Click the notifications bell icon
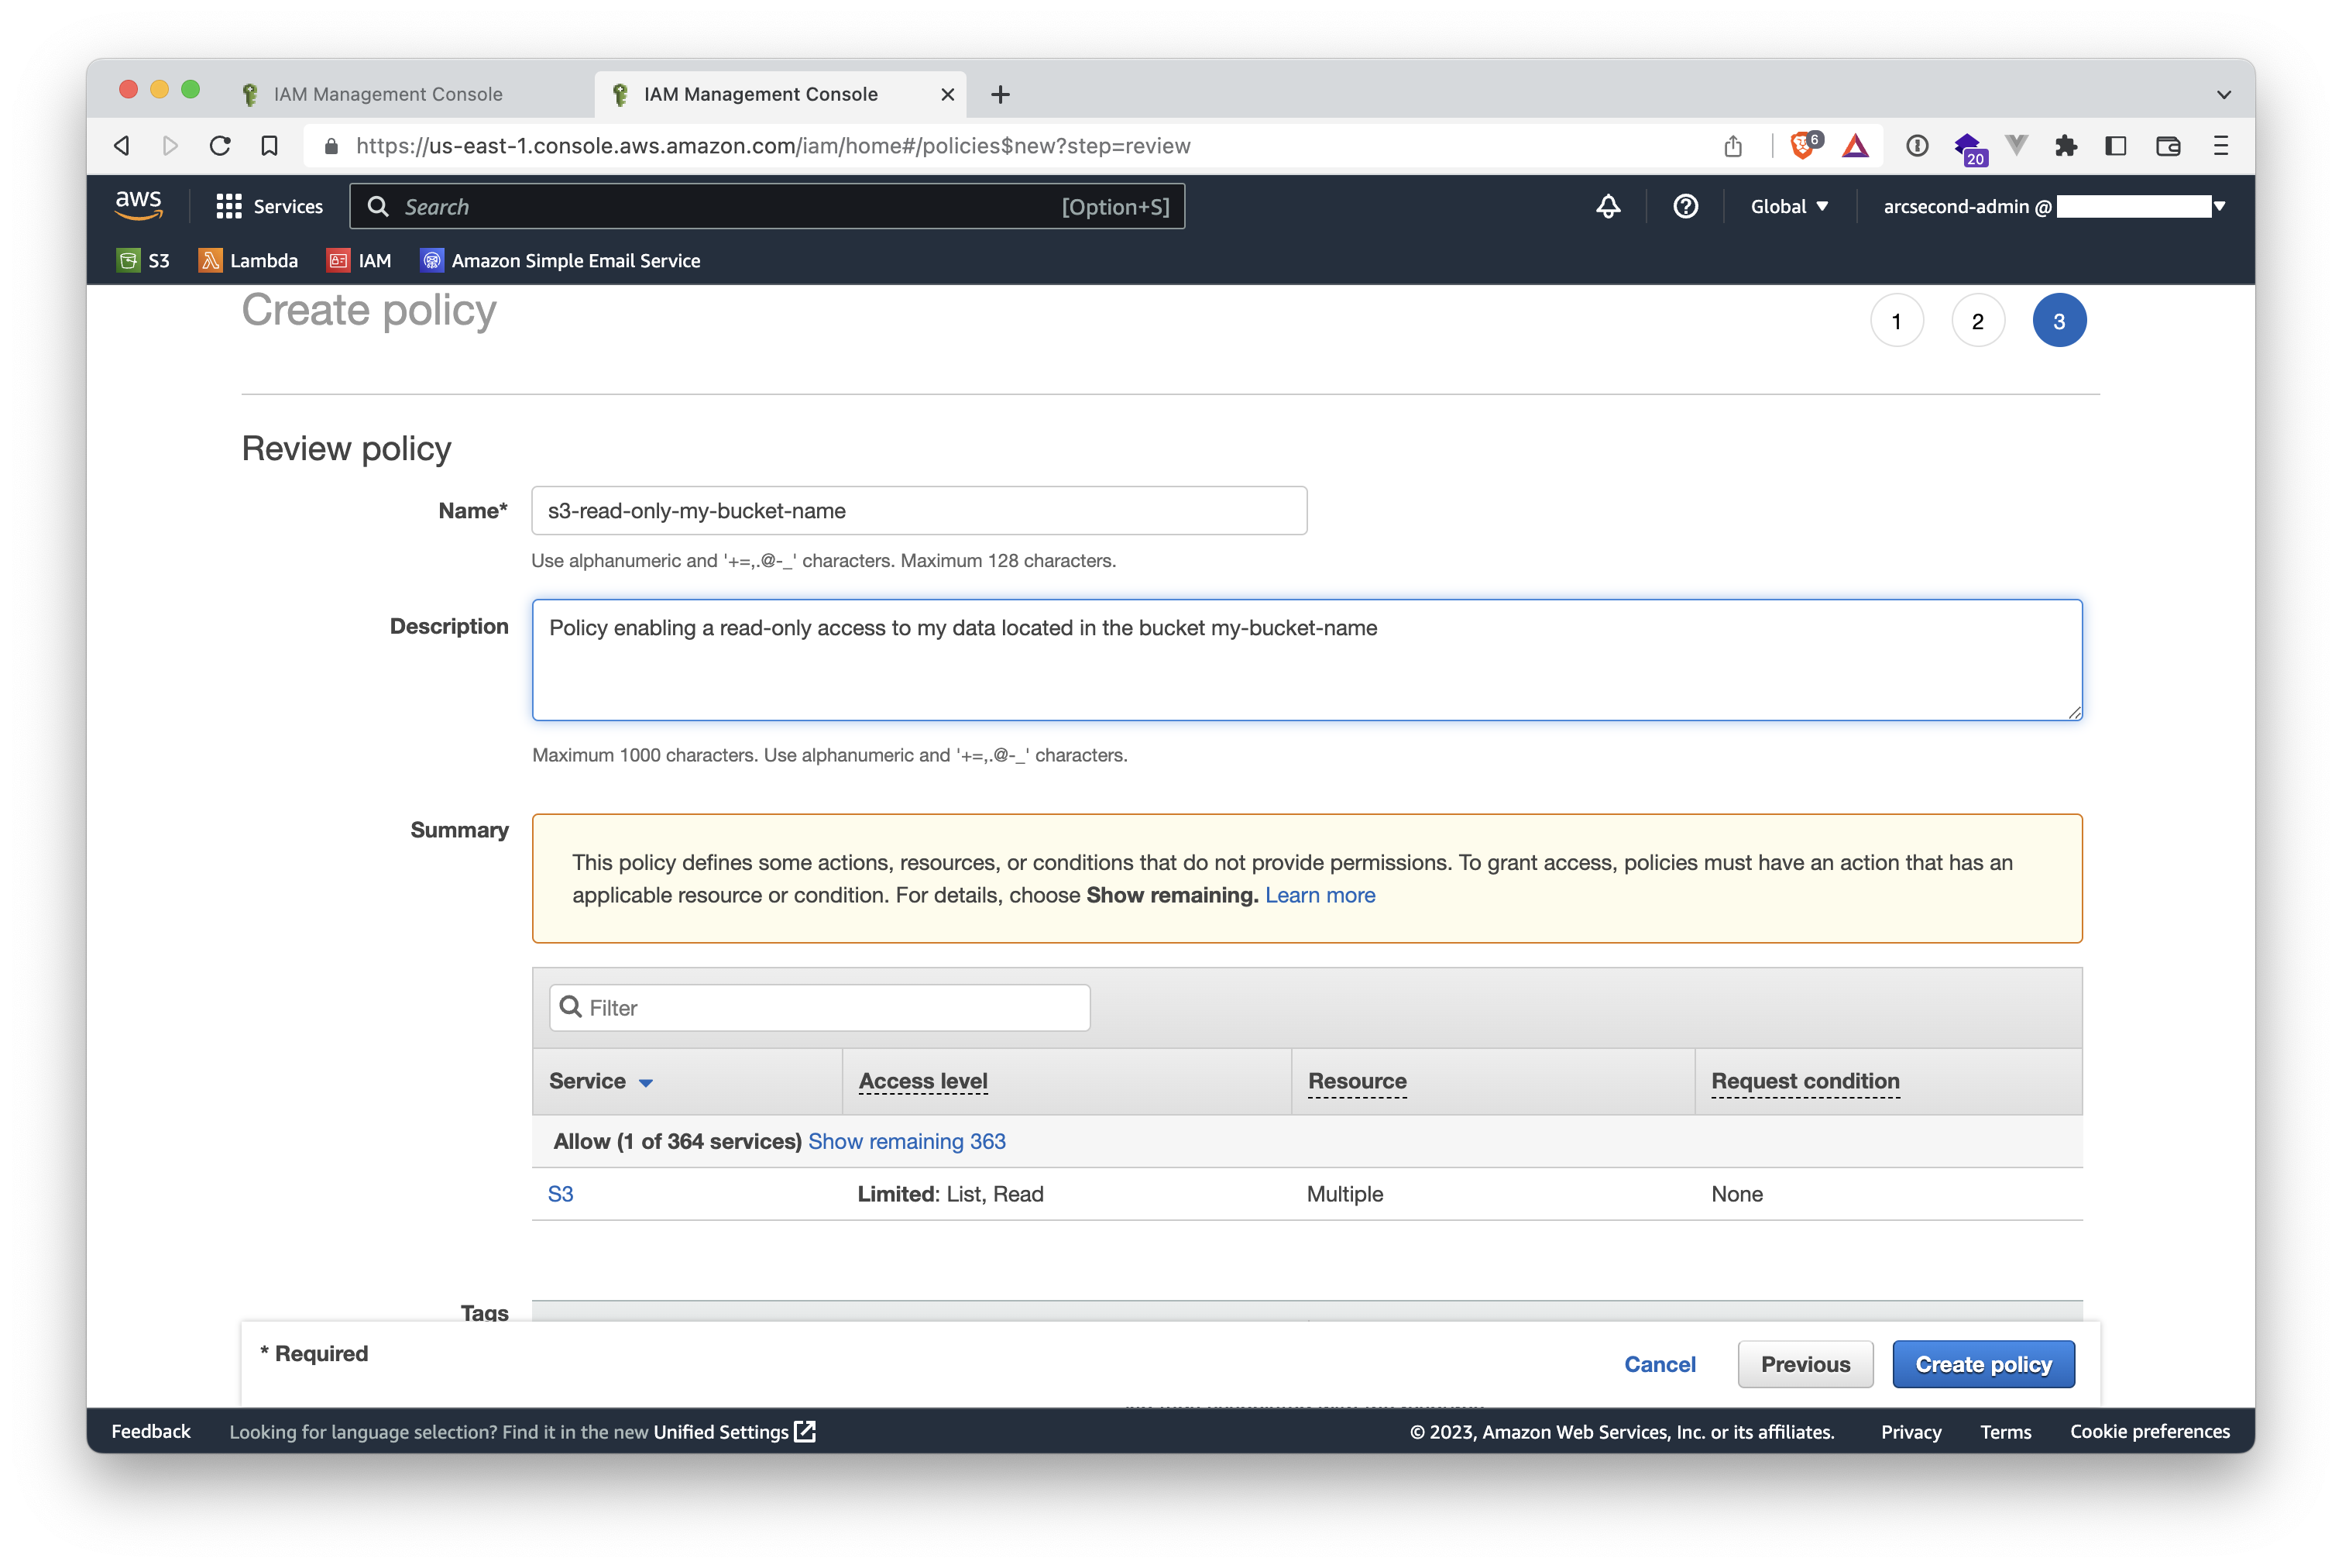 pos(1607,207)
